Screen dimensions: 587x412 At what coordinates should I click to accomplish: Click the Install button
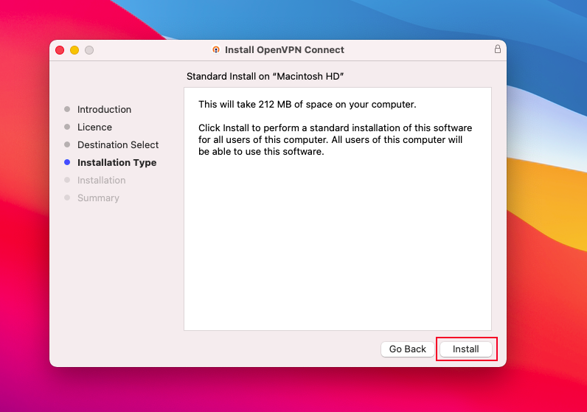pos(466,349)
